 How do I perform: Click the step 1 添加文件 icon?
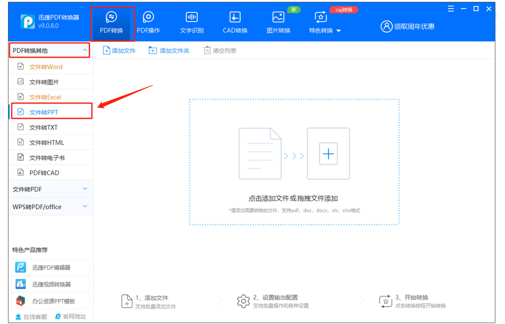(x=127, y=301)
